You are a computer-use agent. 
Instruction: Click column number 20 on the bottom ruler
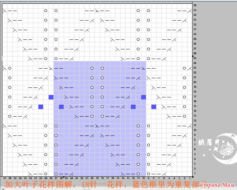pos(92,178)
